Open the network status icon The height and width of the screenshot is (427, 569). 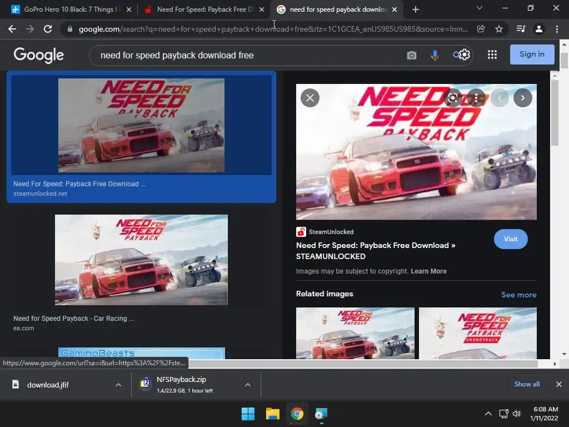tap(503, 414)
